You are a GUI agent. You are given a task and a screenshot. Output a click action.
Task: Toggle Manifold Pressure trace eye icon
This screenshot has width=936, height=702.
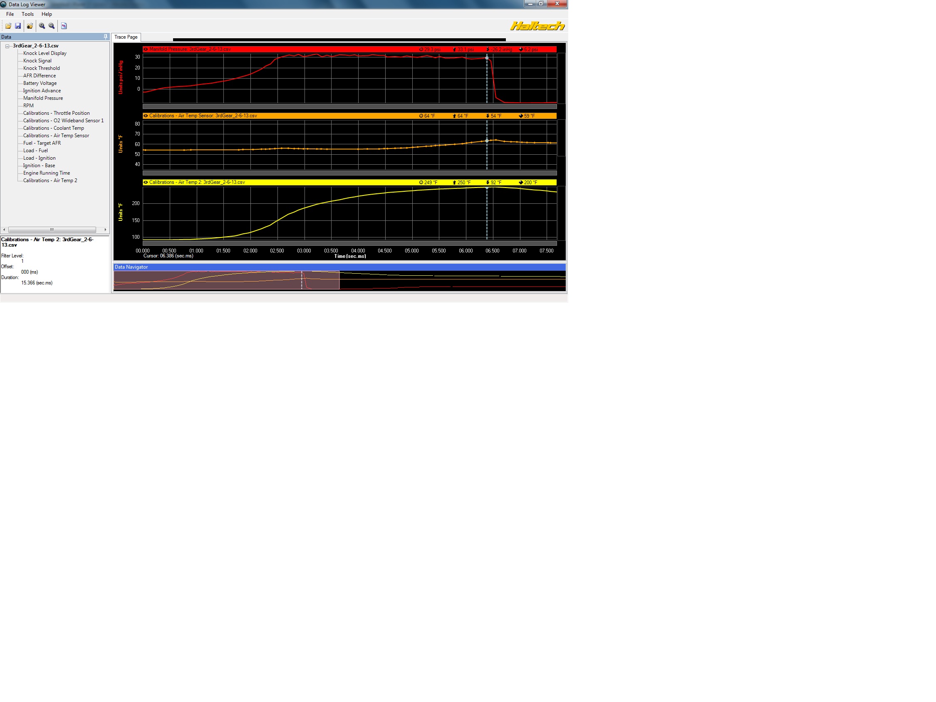pyautogui.click(x=146, y=49)
